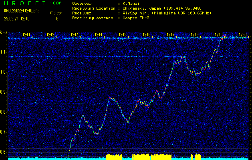
Task: Click the 1250 time marker
Action: click(243, 34)
